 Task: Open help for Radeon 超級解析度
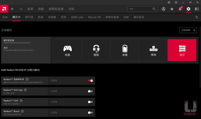click(x=27, y=79)
